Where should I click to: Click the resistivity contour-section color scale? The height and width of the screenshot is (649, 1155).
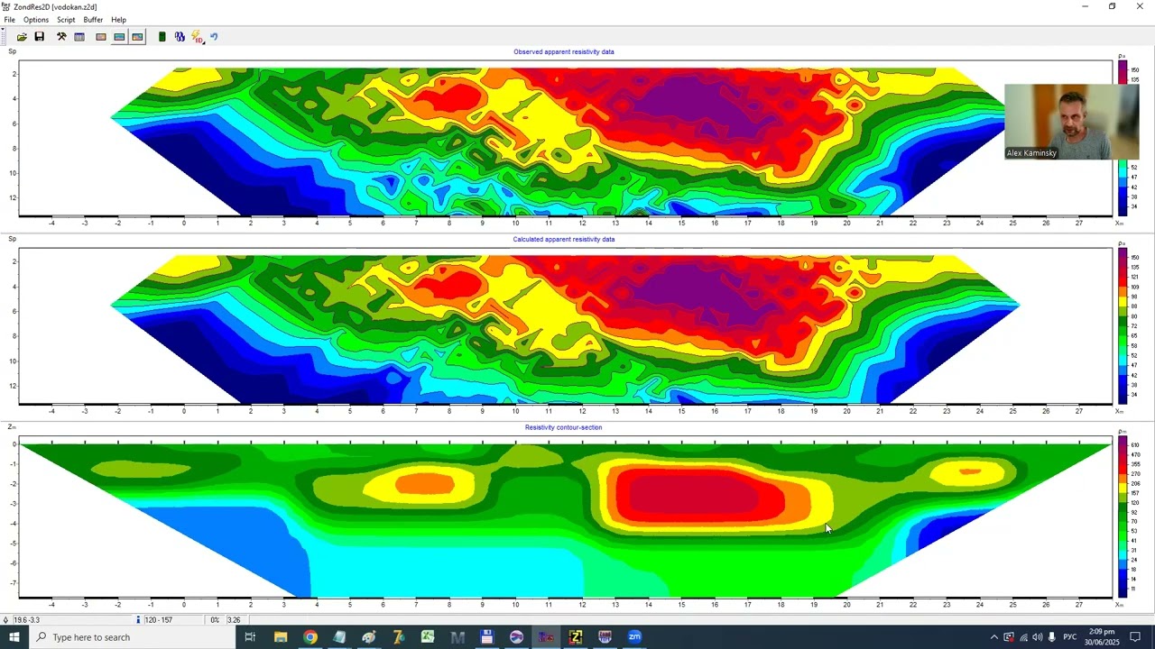[1124, 518]
